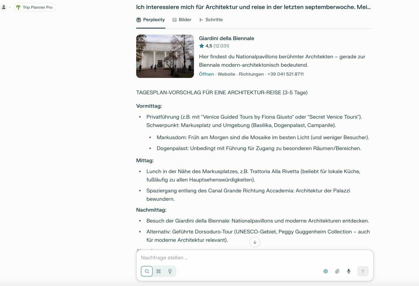The height and width of the screenshot is (286, 419).
Task: Click the Mittag: heading
Action: point(145,160)
